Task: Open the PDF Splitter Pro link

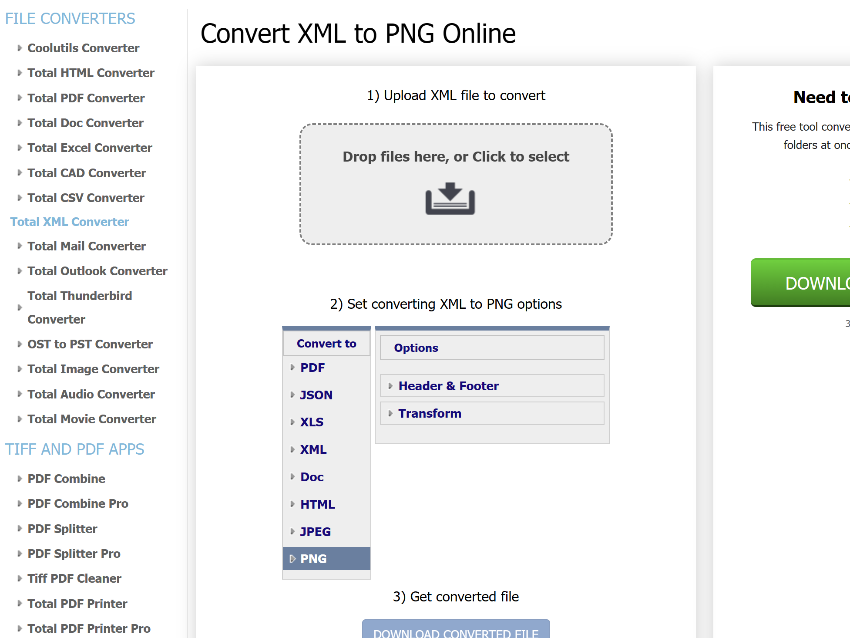Action: (74, 554)
